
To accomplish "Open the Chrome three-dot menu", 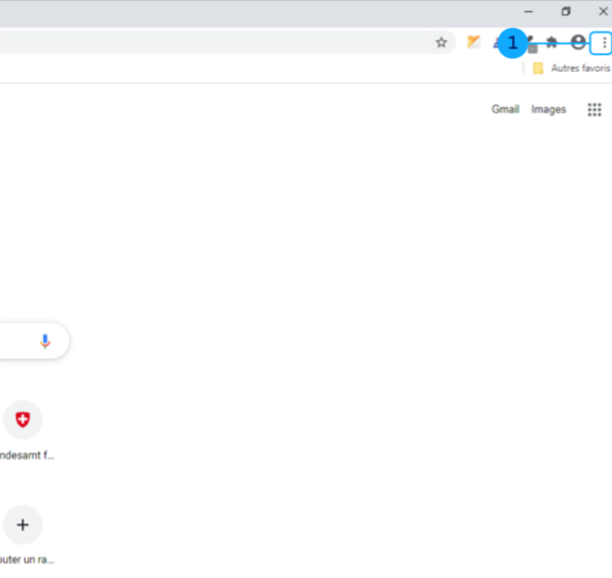I will (x=604, y=43).
